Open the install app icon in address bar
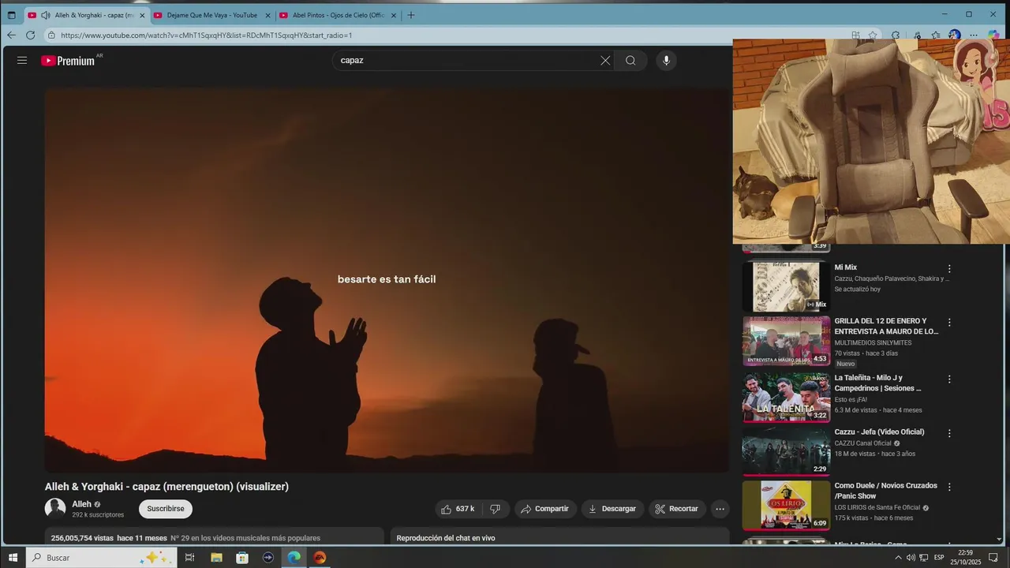Image resolution: width=1010 pixels, height=568 pixels. click(x=856, y=35)
